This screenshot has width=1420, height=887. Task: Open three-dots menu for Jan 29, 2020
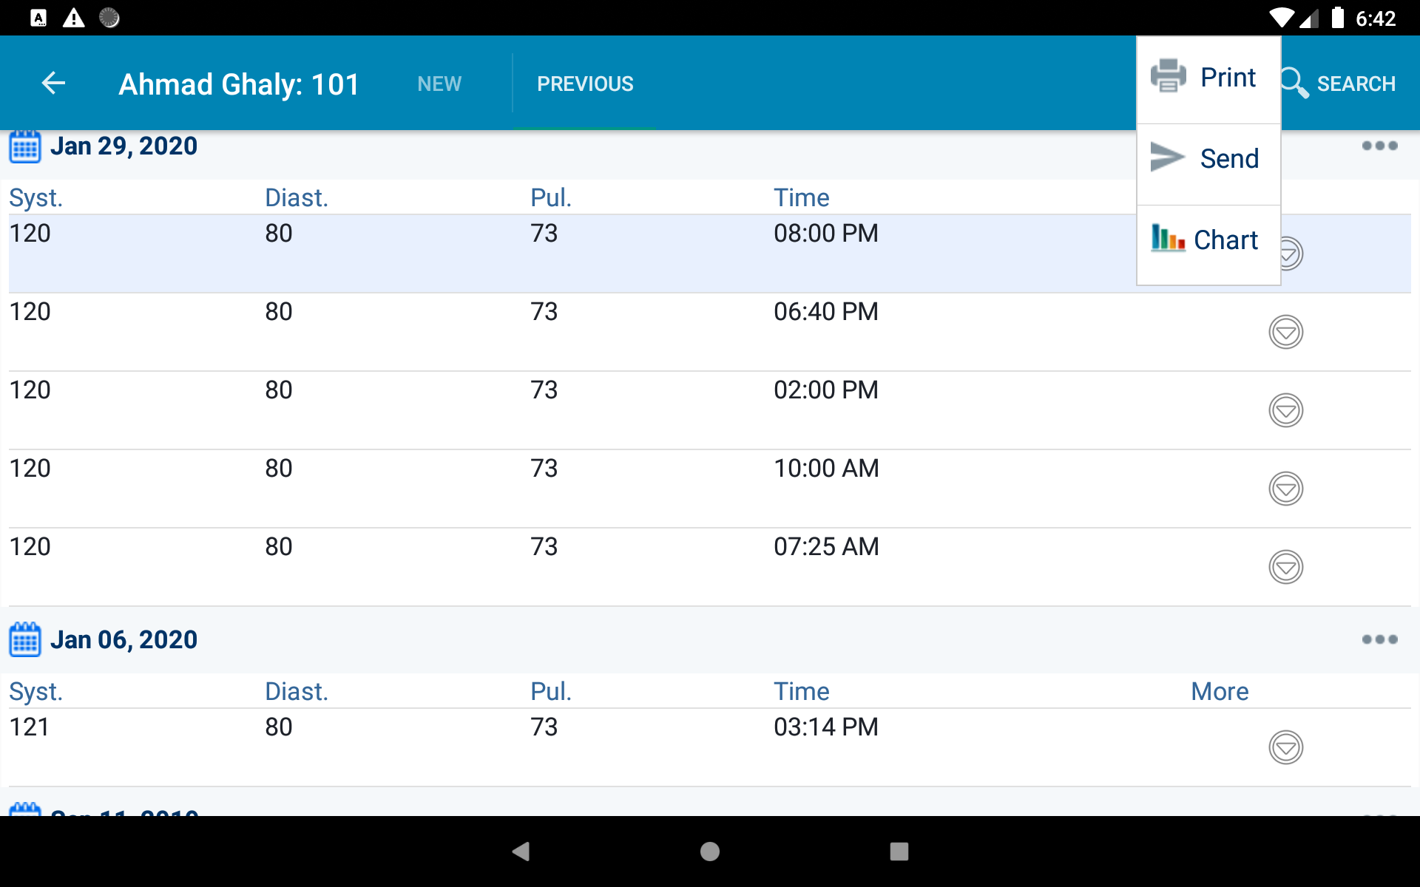(1379, 146)
